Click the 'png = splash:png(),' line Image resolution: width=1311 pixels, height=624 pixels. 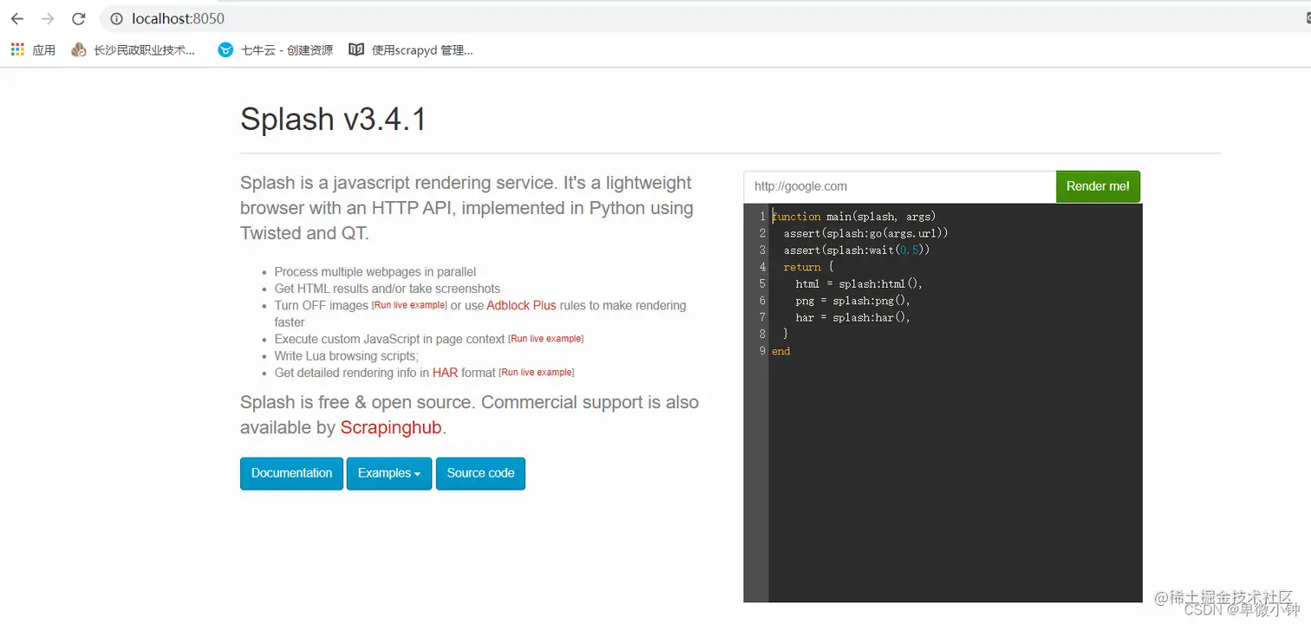853,301
